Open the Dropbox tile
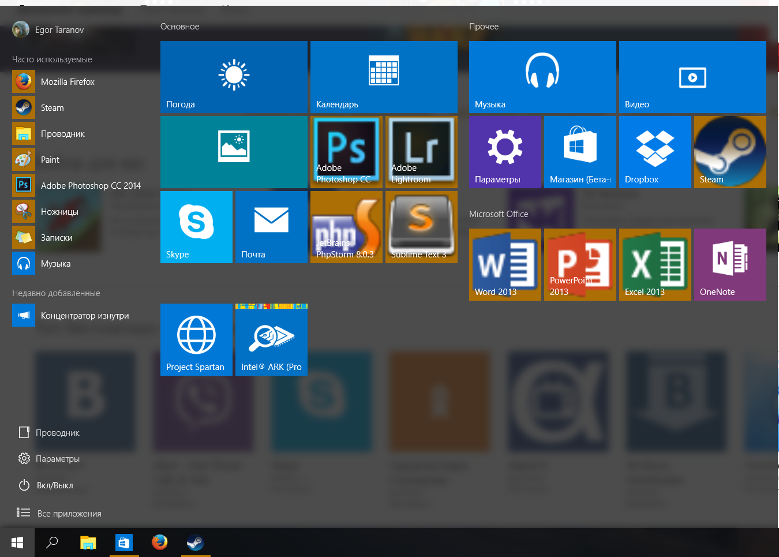779x557 pixels. [655, 152]
